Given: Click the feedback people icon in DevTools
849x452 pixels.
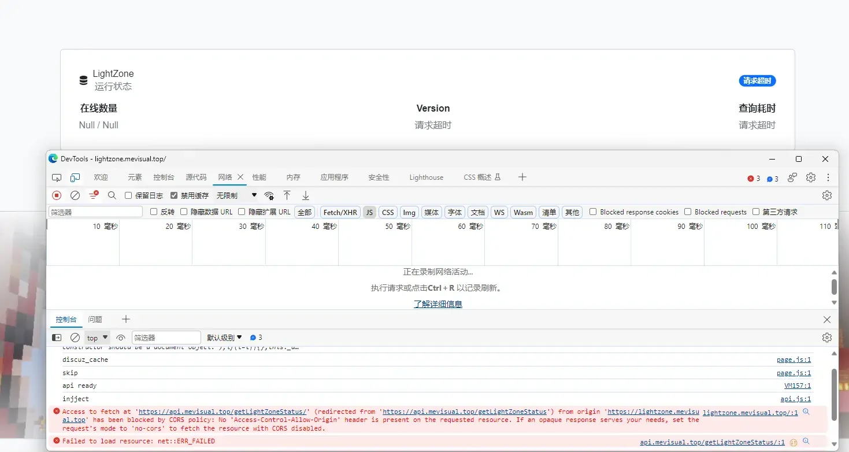Looking at the screenshot, I should pyautogui.click(x=792, y=177).
